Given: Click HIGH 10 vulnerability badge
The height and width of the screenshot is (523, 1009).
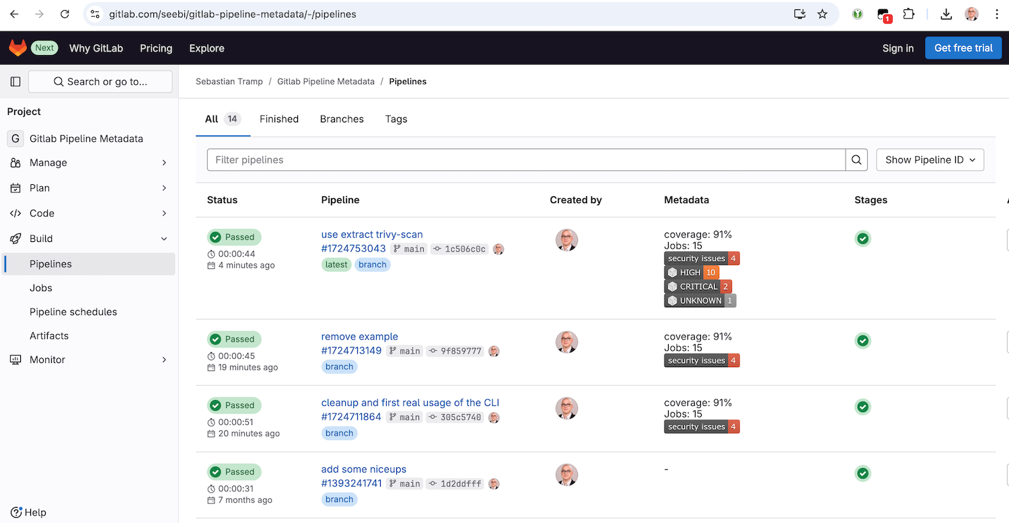Looking at the screenshot, I should 692,272.
